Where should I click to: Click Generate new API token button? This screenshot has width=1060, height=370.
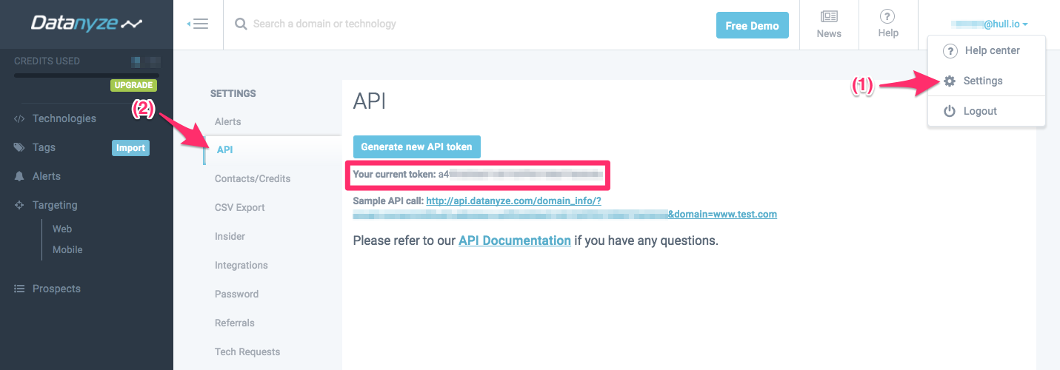(x=416, y=147)
